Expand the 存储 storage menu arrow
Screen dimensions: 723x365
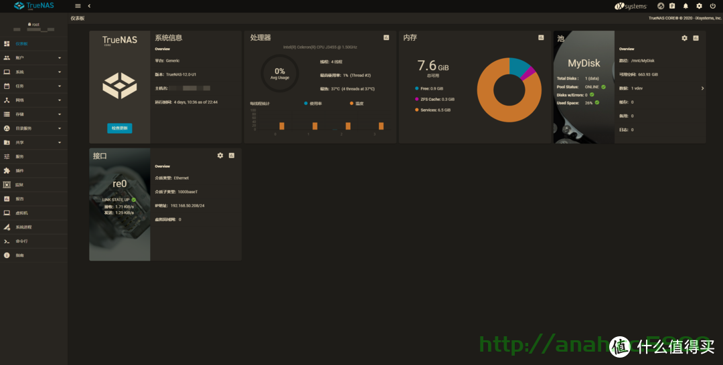tap(60, 114)
